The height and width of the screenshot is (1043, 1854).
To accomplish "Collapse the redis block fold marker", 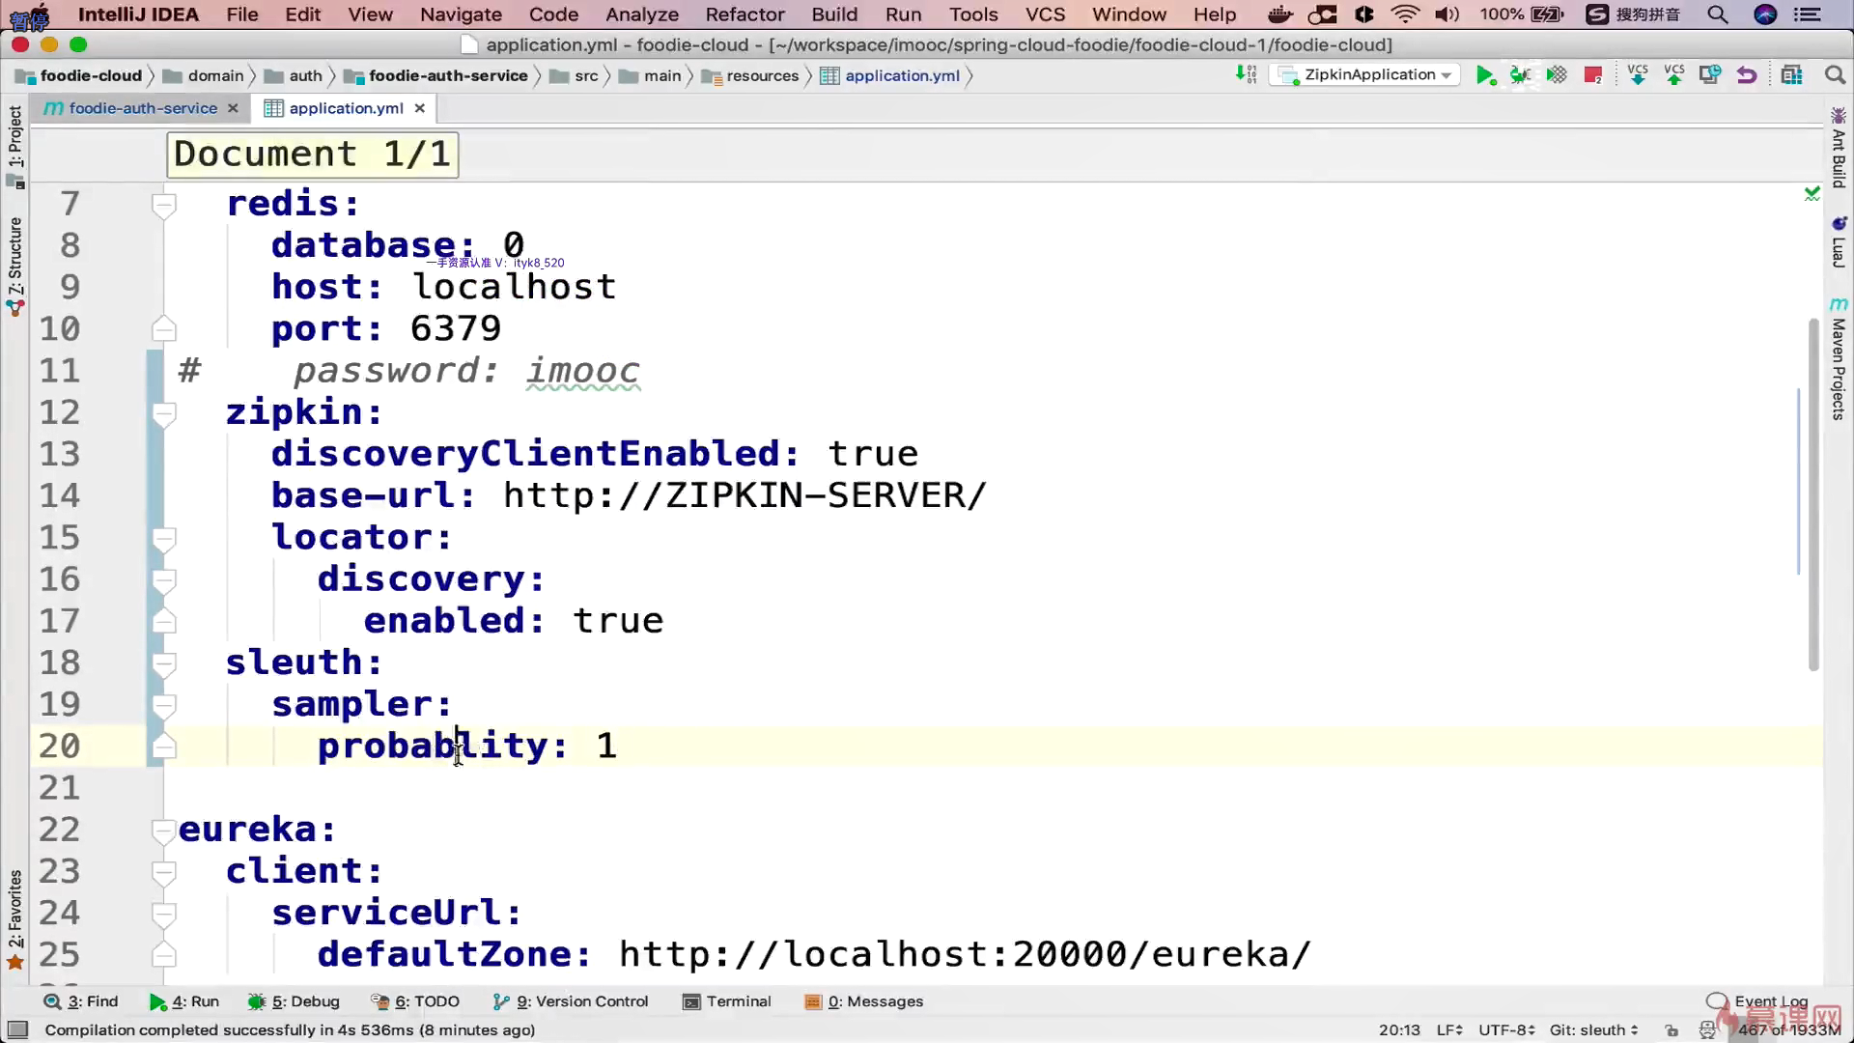I will click(x=164, y=204).
